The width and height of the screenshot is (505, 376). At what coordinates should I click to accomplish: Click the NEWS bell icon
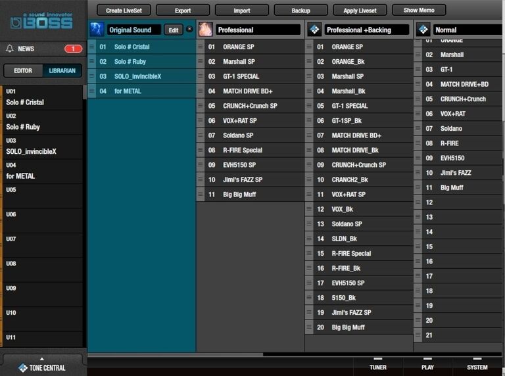coord(9,49)
